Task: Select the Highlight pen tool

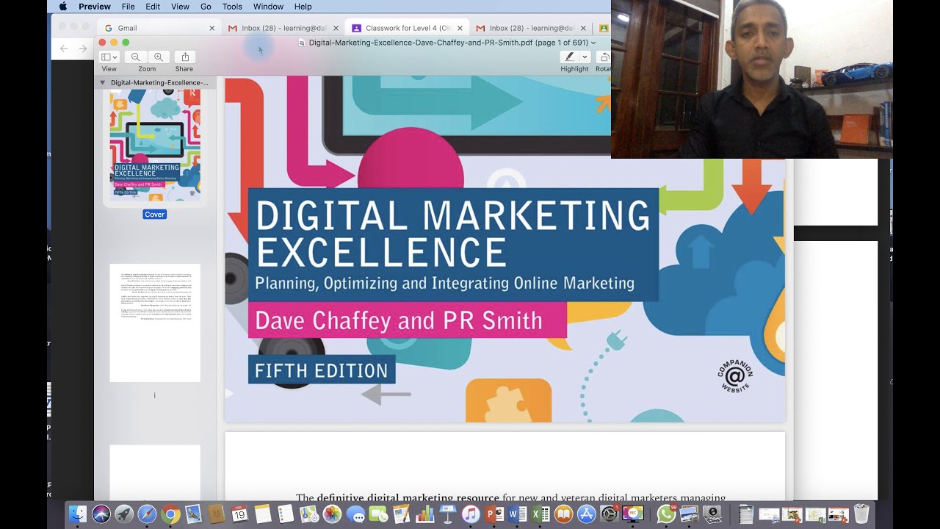Action: point(569,57)
